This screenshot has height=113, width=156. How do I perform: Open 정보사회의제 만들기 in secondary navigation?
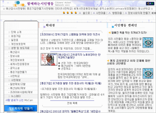pos(139,13)
